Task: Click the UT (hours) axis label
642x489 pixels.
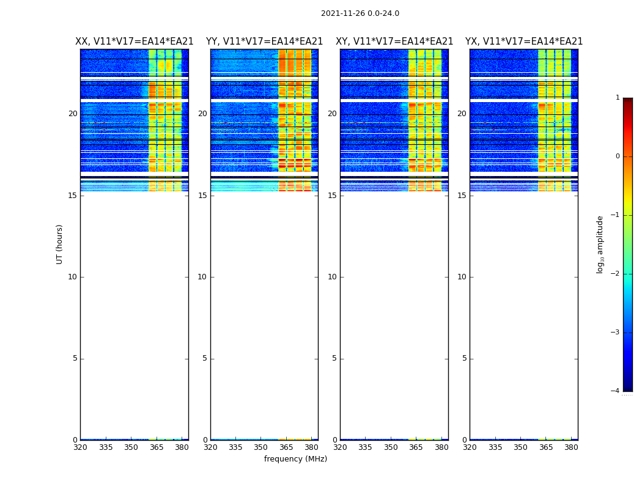Action: pos(59,244)
